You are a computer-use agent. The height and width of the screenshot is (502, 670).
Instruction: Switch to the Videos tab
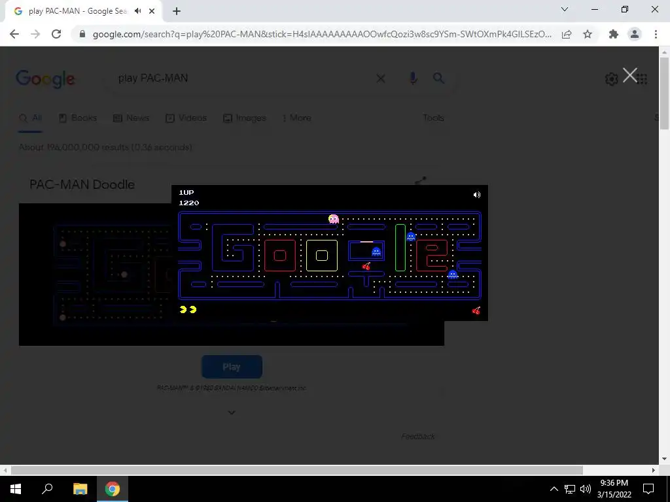pos(186,118)
